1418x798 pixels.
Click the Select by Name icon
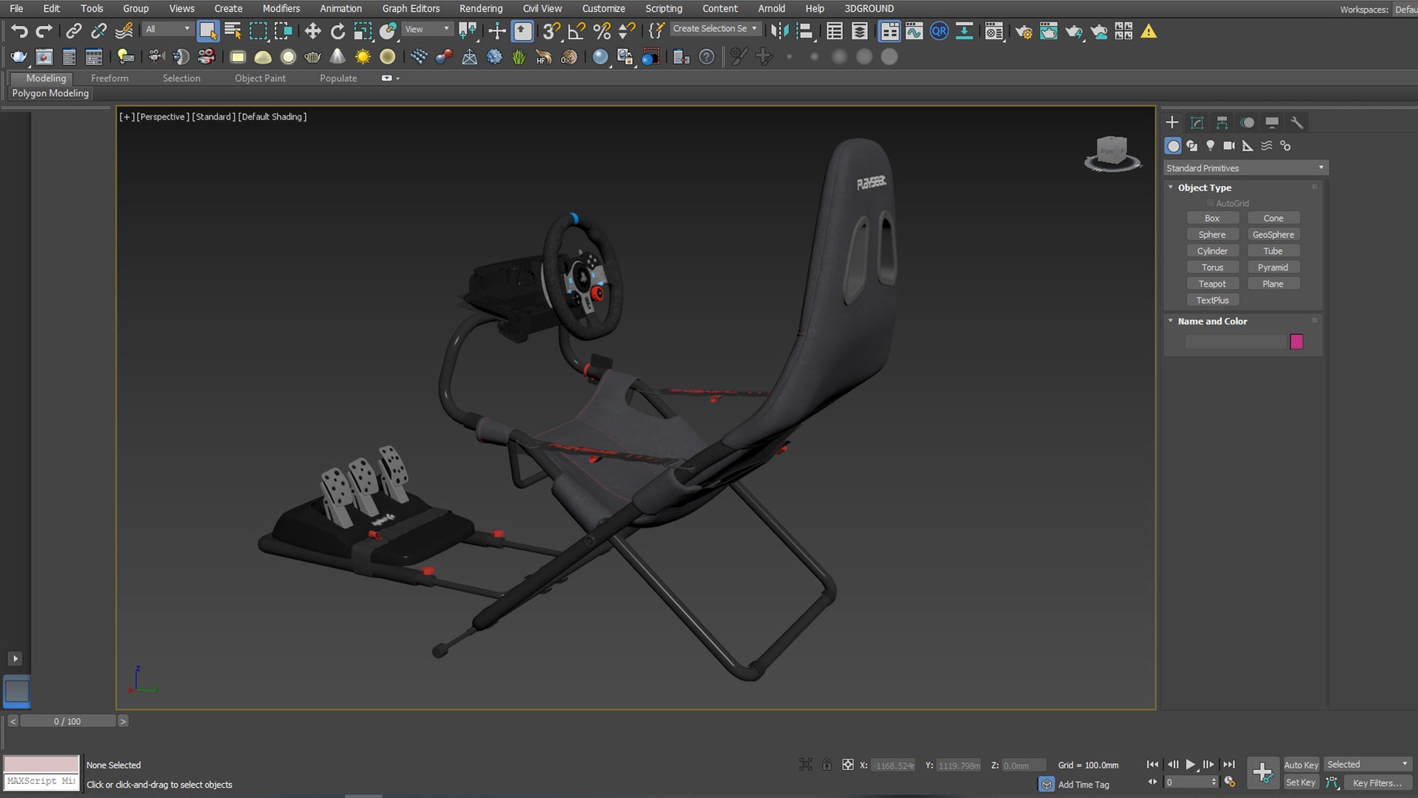pos(232,31)
